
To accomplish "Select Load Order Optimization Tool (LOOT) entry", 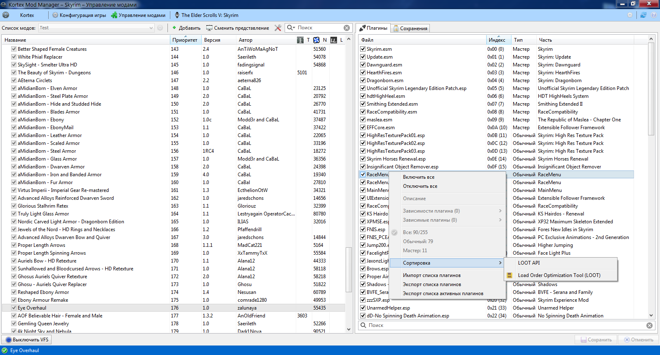I will click(559, 275).
